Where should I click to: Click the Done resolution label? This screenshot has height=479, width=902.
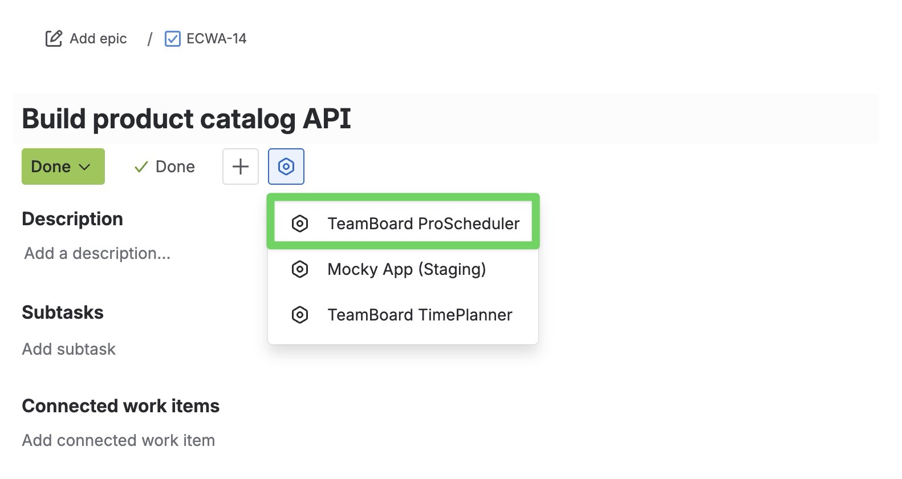point(175,167)
